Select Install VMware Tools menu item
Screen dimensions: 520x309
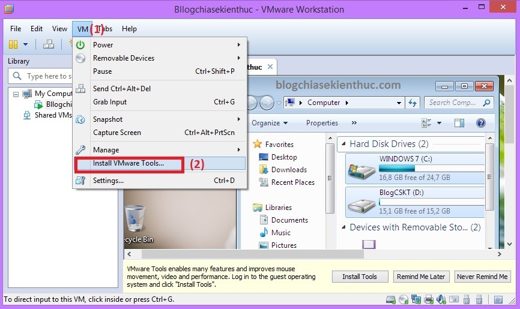(x=160, y=163)
